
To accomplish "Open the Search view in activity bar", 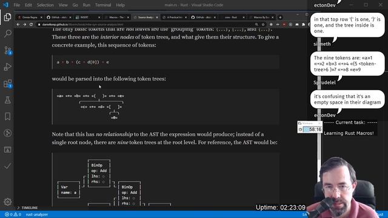I will pyautogui.click(x=7, y=34).
